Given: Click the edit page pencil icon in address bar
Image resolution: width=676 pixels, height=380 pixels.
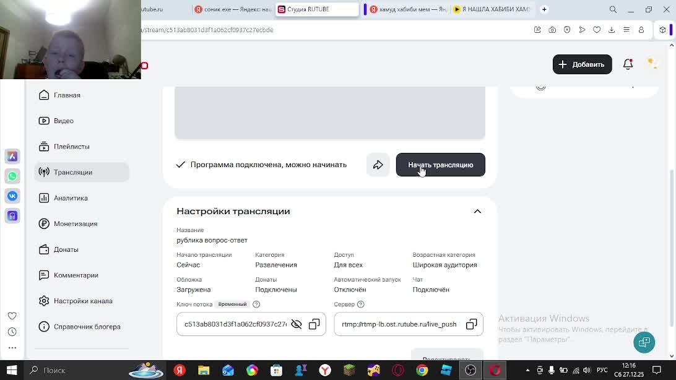Looking at the screenshot, I should (x=537, y=30).
